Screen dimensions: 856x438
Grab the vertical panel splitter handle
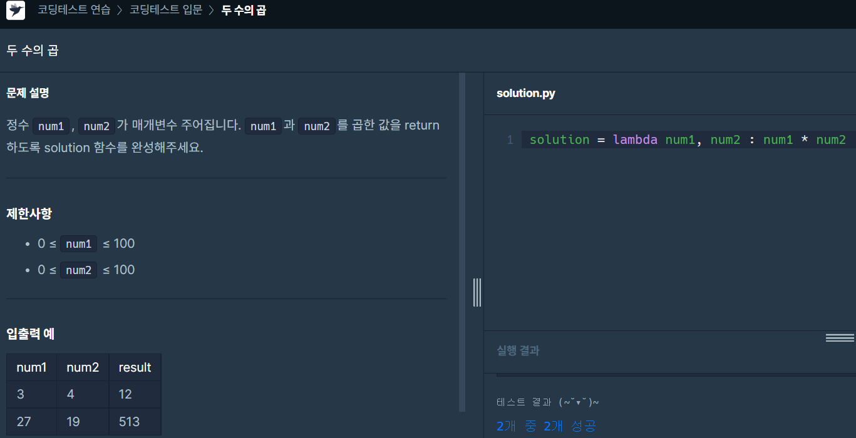click(x=477, y=292)
